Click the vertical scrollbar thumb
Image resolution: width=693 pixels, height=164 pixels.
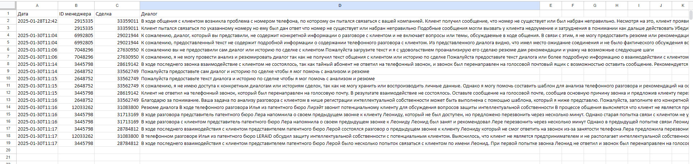point(691,15)
